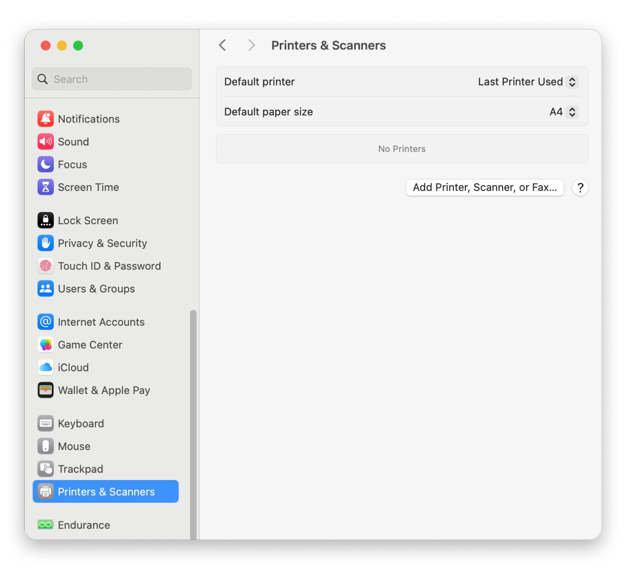Click the Touch ID fingerprint icon
The height and width of the screenshot is (572, 626).
45,266
